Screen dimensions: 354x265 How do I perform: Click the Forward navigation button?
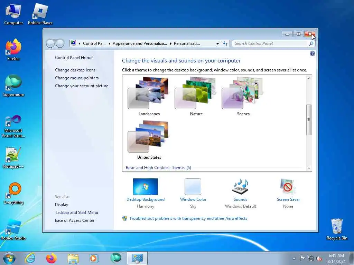pos(60,43)
